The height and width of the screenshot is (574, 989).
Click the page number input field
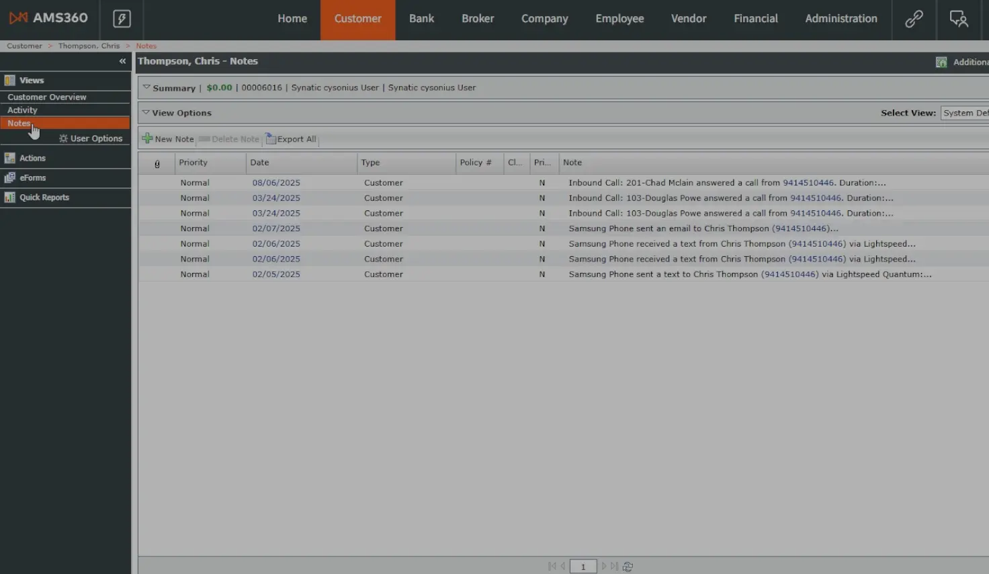pos(583,567)
